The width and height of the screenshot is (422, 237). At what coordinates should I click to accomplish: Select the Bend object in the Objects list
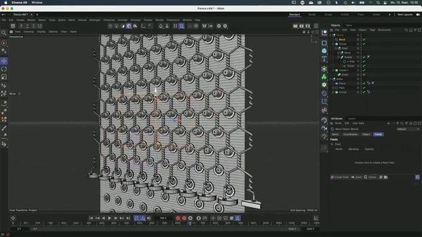tap(342, 39)
